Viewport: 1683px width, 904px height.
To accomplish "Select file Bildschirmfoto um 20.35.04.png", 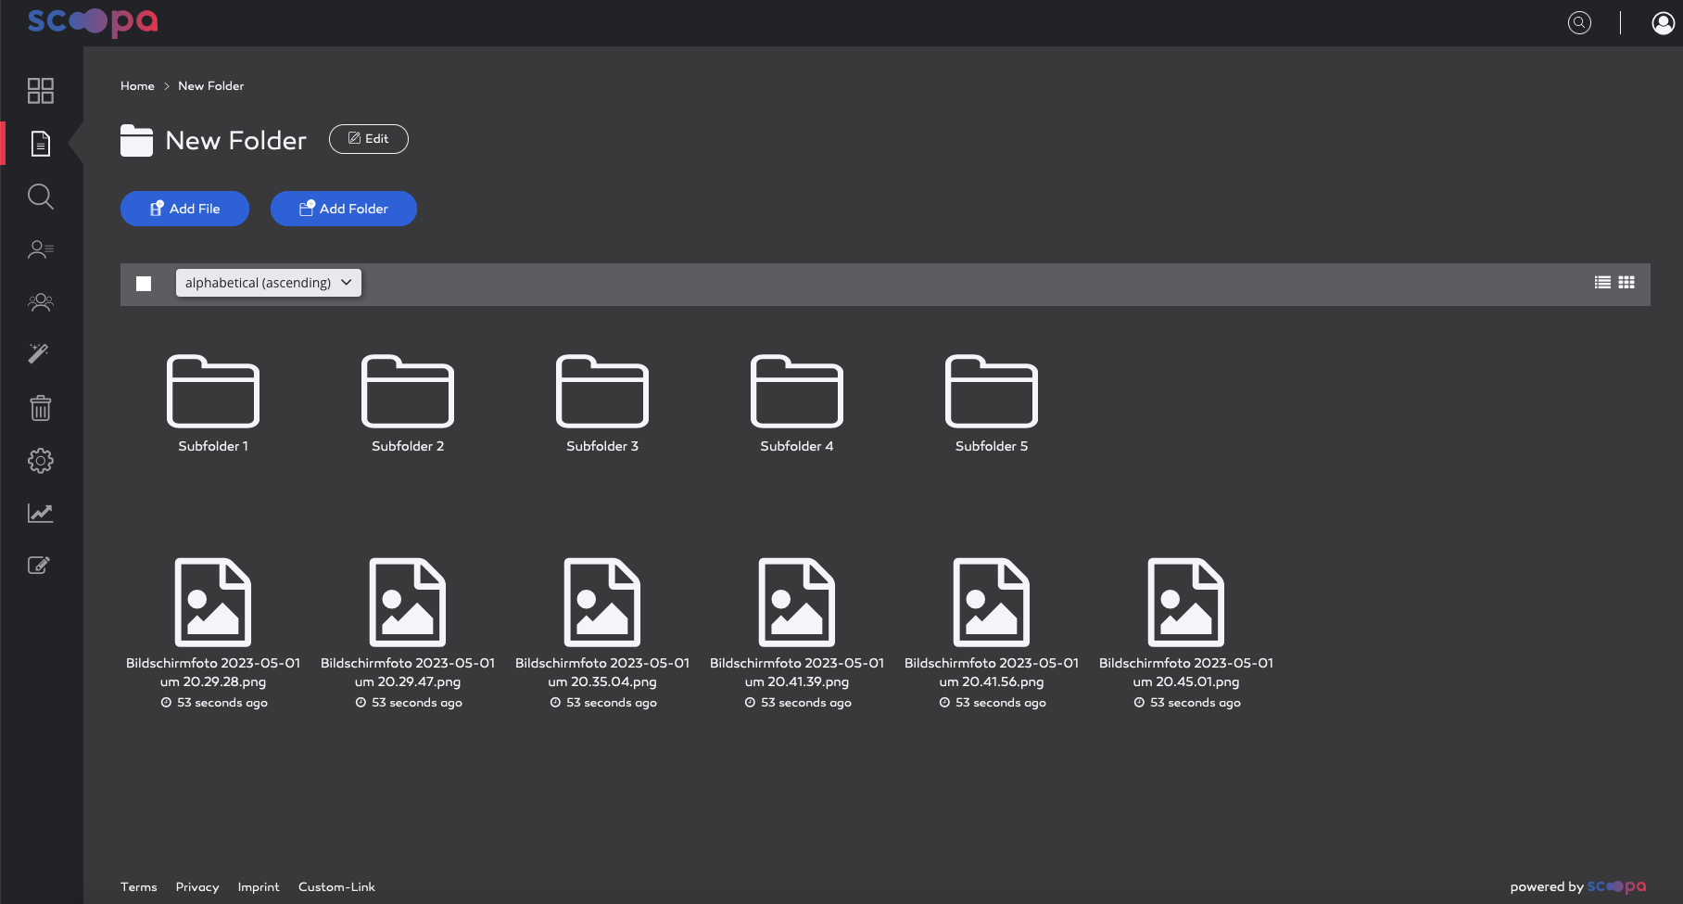I will (602, 633).
